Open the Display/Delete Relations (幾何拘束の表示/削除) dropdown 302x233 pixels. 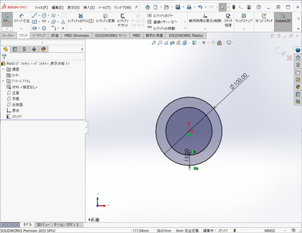[x=205, y=29]
